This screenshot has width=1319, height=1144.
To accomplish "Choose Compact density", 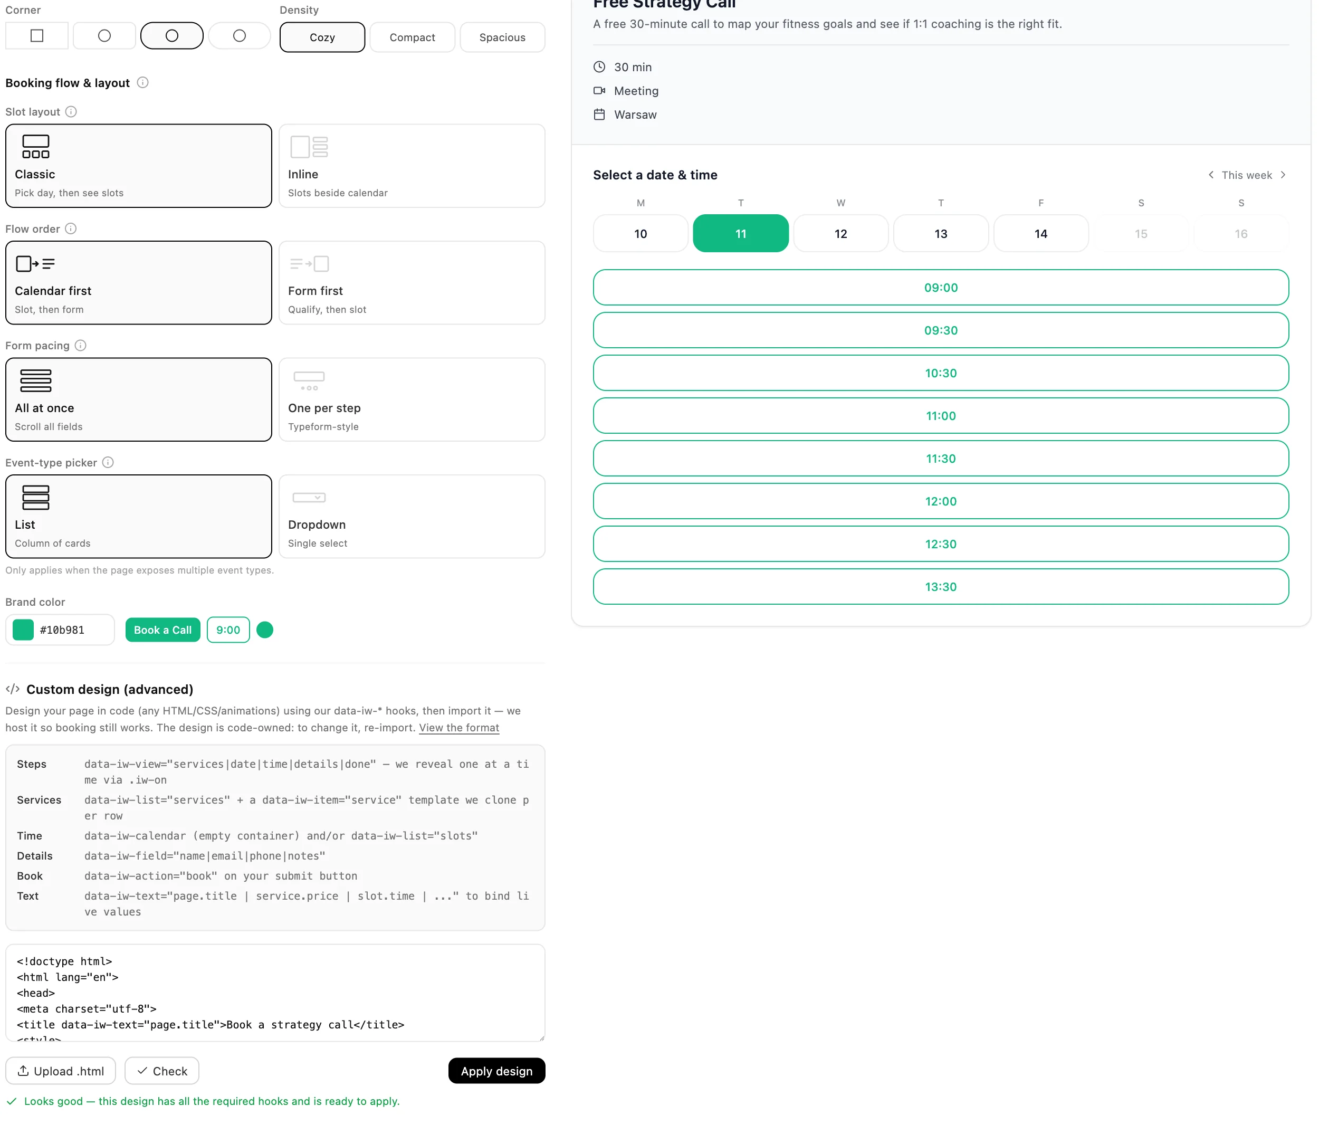I will click(x=413, y=37).
